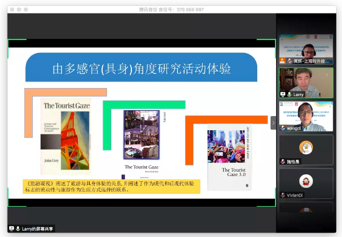Click the yellow caption text box
The height and width of the screenshot is (237, 342).
coord(111,186)
